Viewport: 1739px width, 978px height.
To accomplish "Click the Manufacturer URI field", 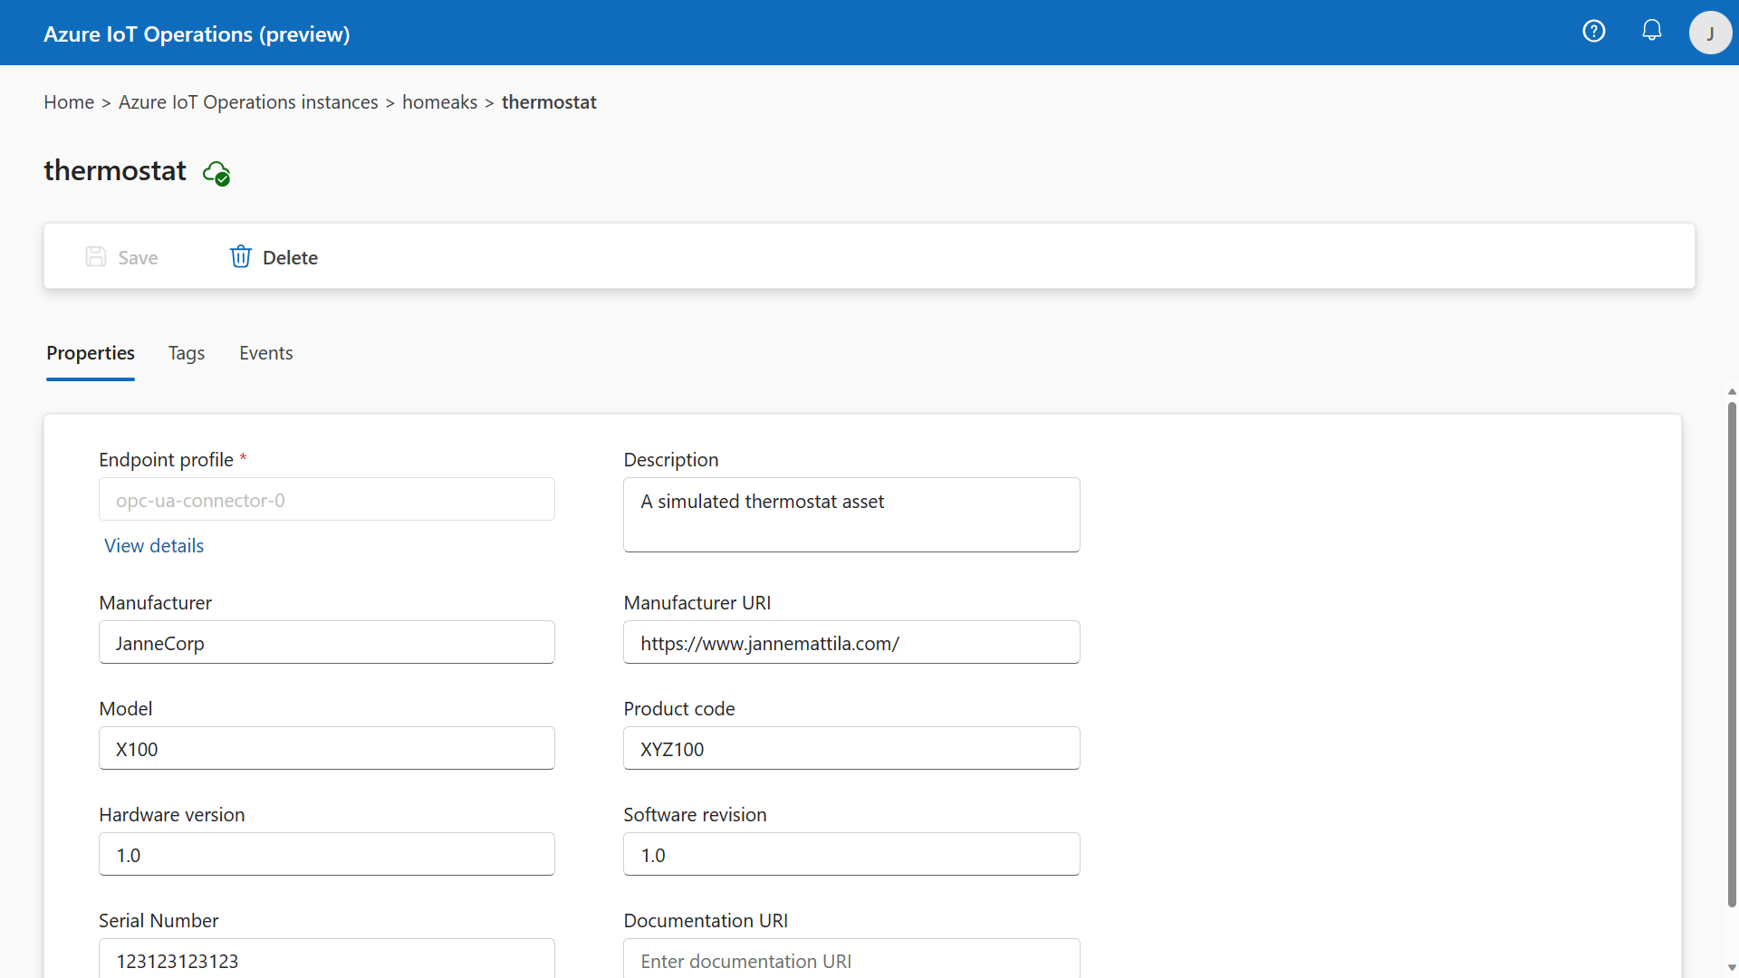I will click(x=851, y=643).
